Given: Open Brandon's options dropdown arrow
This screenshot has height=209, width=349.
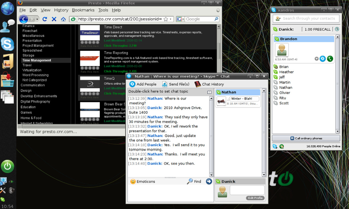Looking at the screenshot, I should coord(317,59).
